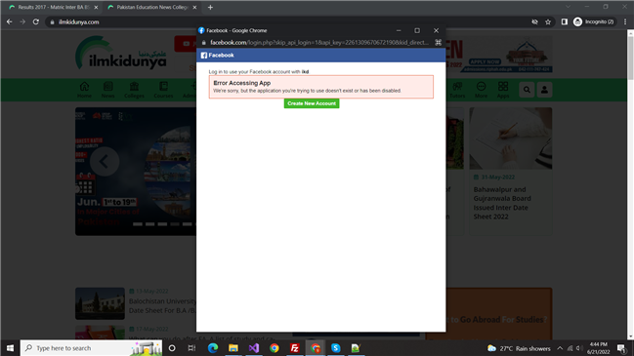Open News in site navigation
Screen dimensions: 634x356
click(x=108, y=90)
